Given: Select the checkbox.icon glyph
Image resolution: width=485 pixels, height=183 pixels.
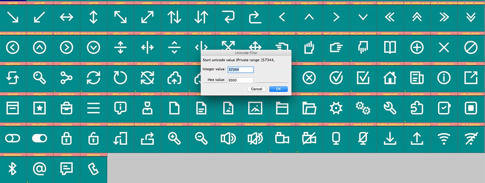Looking at the screenshot, I should click(363, 78).
